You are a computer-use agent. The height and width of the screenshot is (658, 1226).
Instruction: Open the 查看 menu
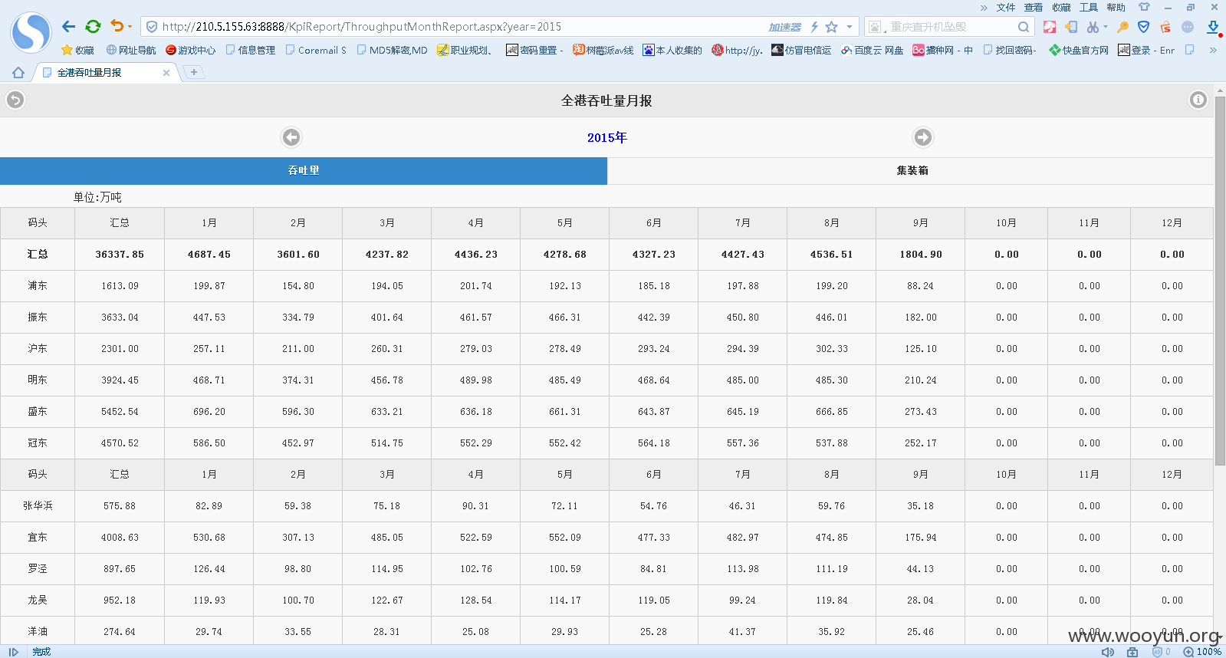click(x=1034, y=8)
